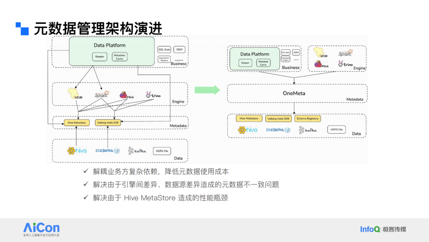Click the SQL Scan box in left diagram
This screenshot has height=242, width=429.
tap(164, 49)
